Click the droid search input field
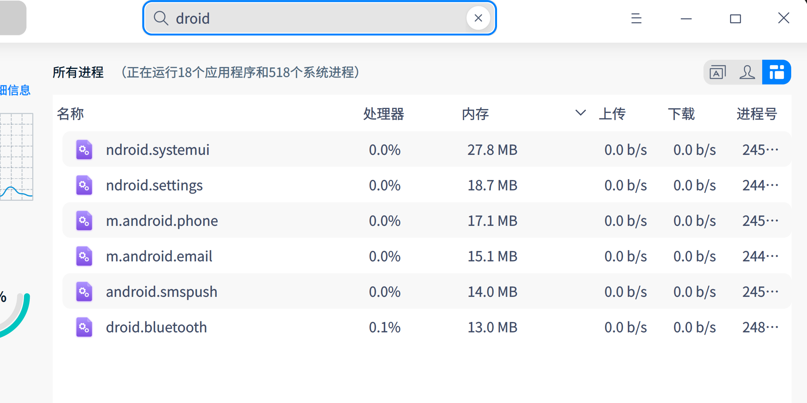807x403 pixels. click(315, 18)
